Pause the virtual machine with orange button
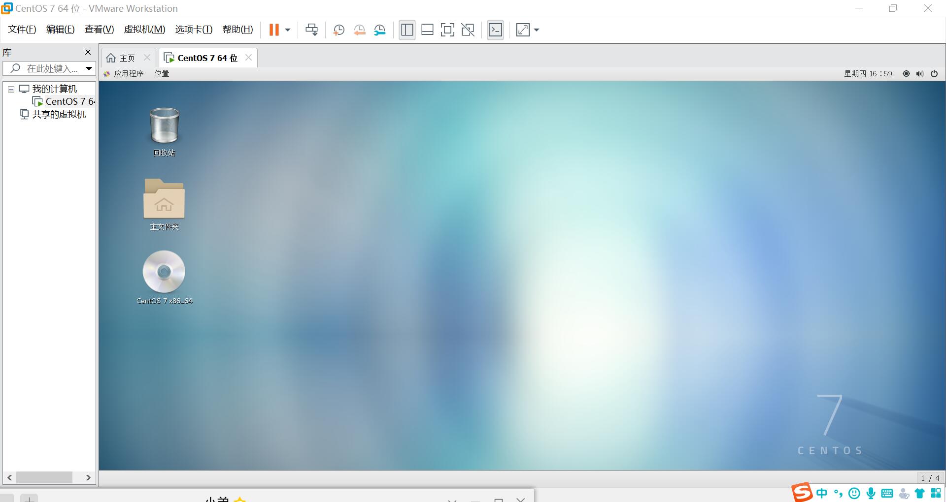Viewport: 946px width, 502px height. (274, 30)
